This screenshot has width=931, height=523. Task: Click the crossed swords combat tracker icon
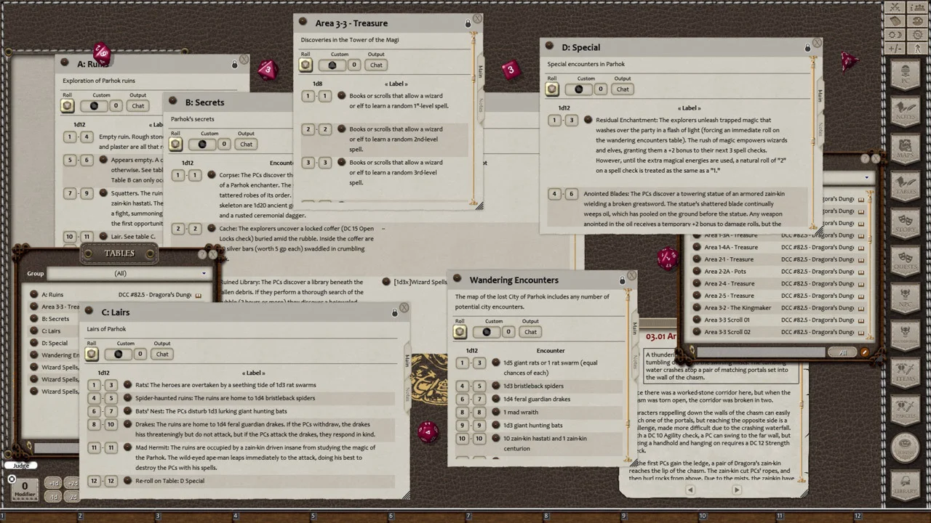coord(895,7)
